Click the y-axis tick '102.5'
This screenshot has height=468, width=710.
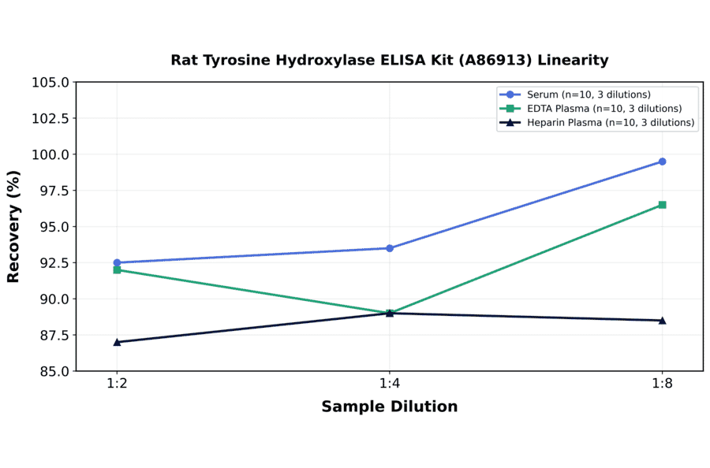[50, 118]
